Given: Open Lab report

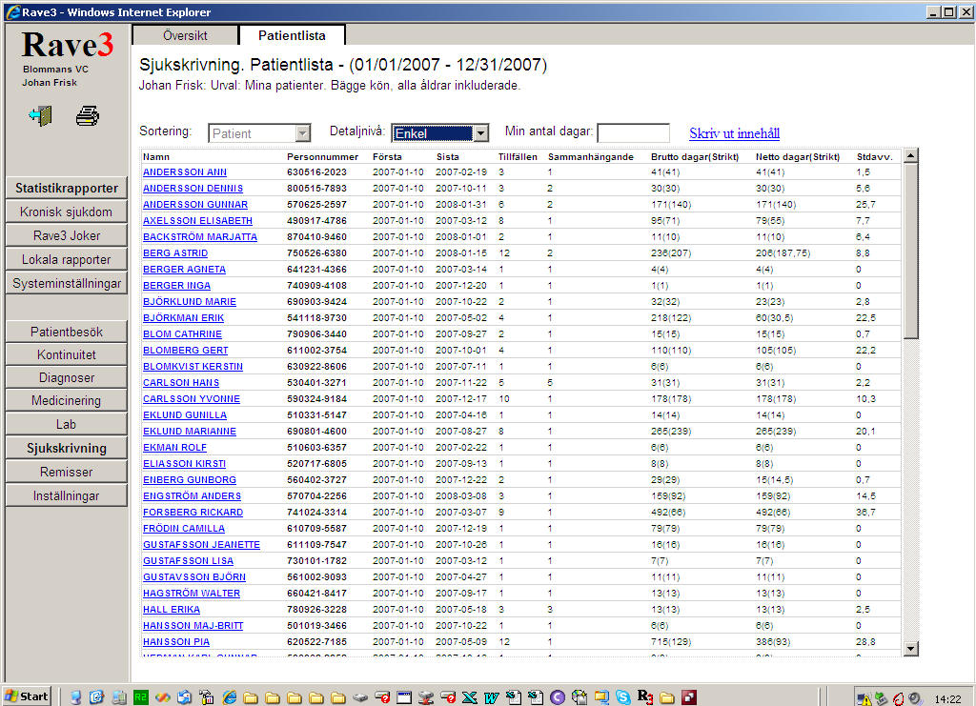Looking at the screenshot, I should click(67, 424).
